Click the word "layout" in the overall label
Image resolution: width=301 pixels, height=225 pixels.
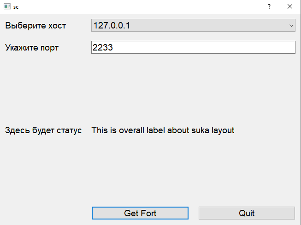(x=223, y=130)
